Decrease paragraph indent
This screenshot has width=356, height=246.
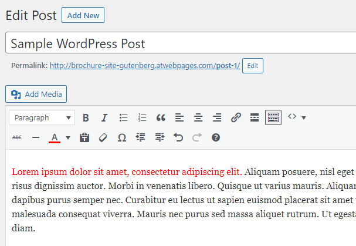pos(141,137)
